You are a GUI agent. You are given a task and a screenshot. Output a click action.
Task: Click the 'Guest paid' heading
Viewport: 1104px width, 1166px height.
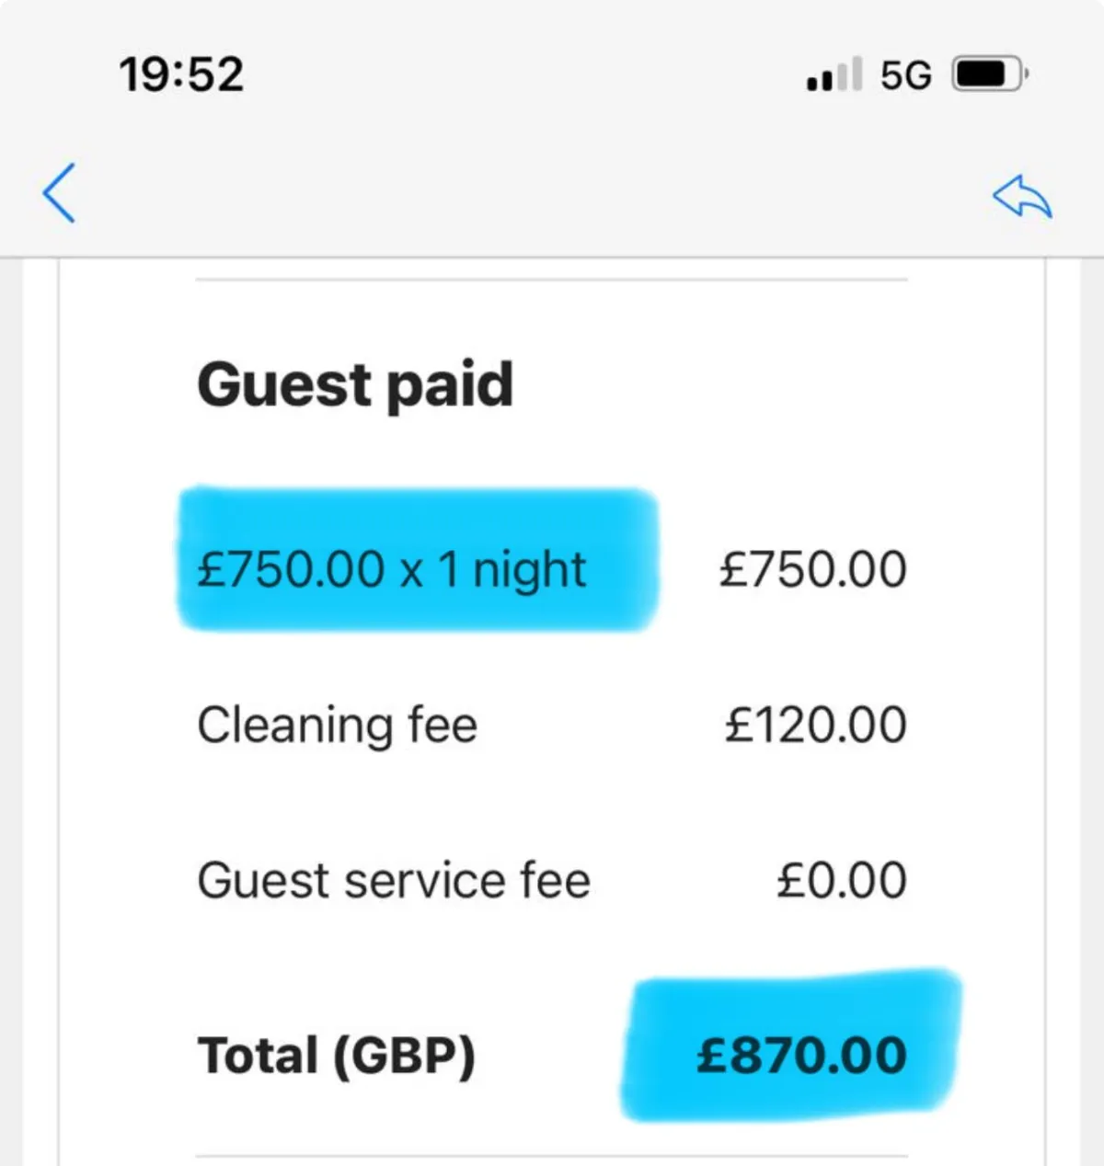tap(355, 384)
